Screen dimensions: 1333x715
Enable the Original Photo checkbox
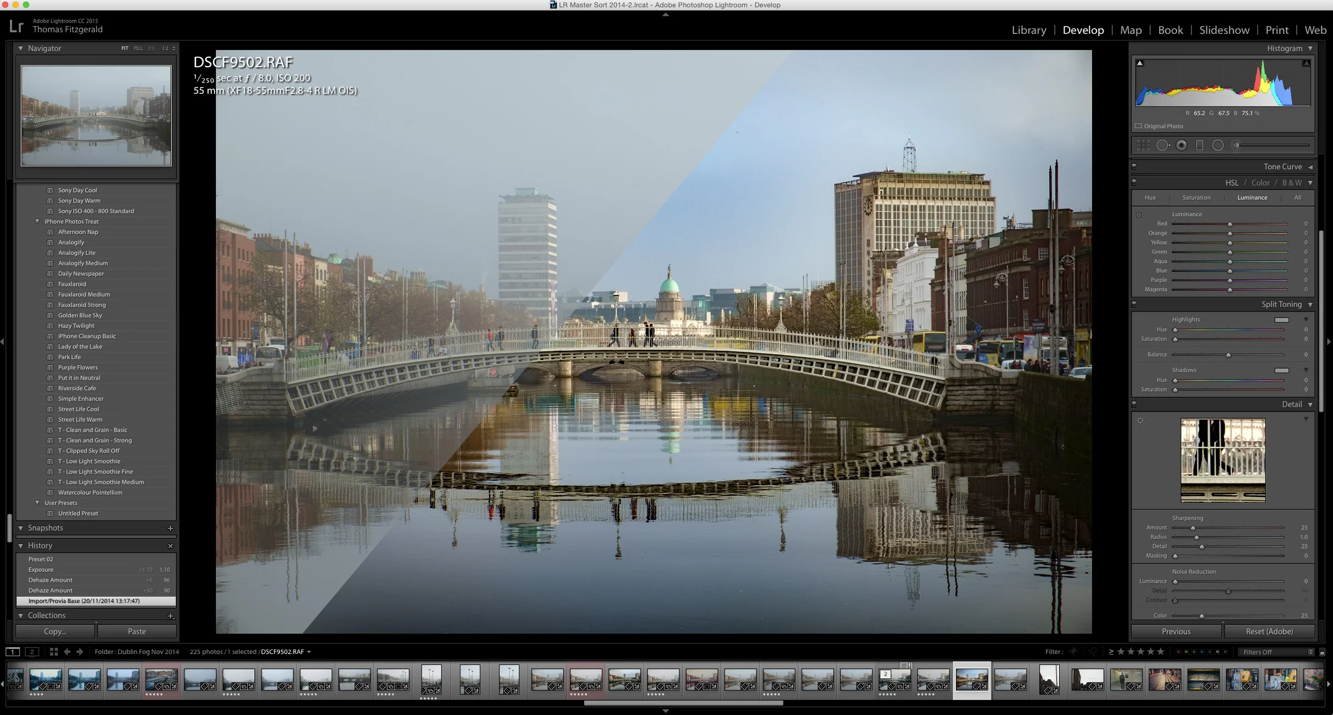tap(1139, 126)
